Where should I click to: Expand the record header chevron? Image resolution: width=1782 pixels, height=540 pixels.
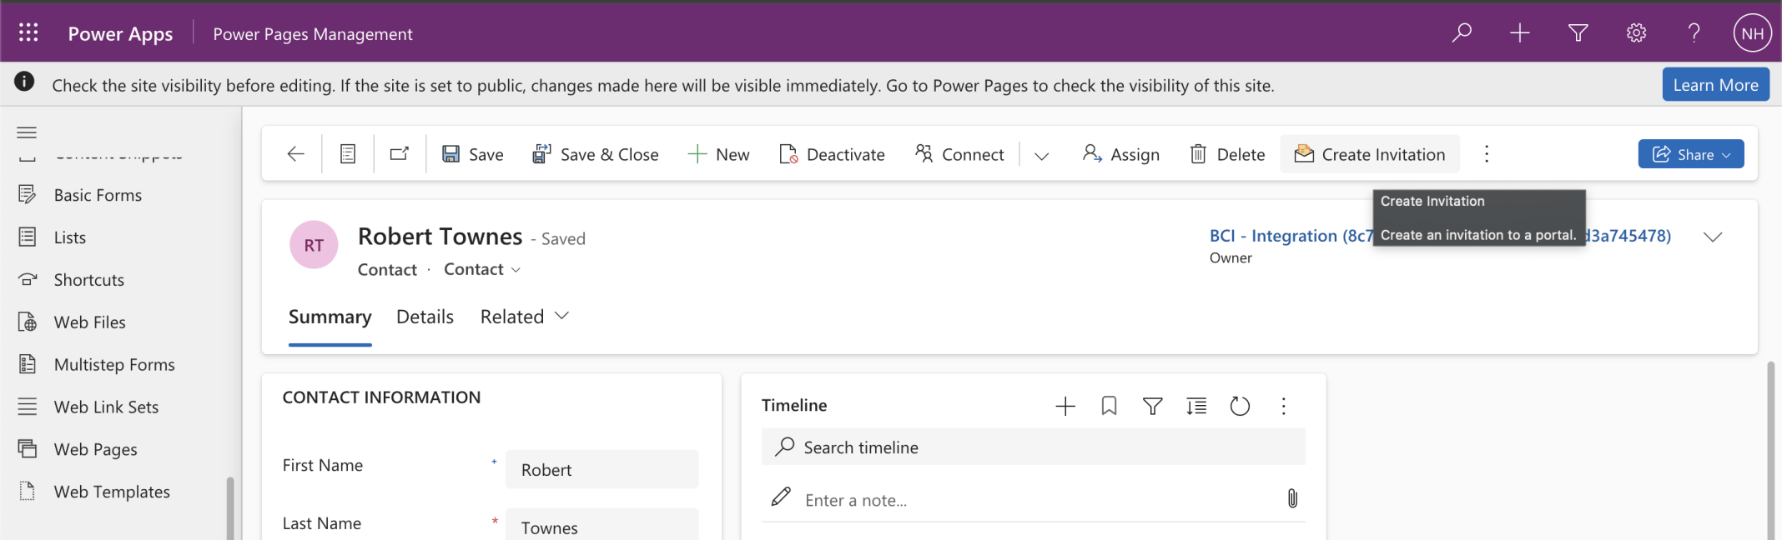pyautogui.click(x=1713, y=237)
